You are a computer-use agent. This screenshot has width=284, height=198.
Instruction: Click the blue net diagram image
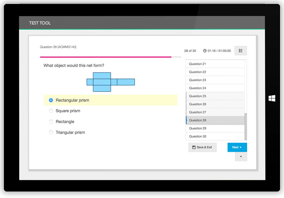point(111,82)
